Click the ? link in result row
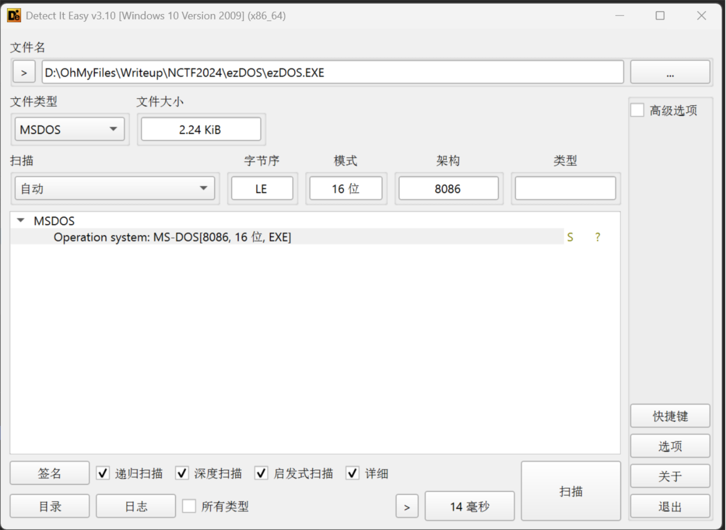The image size is (726, 530). 597,237
